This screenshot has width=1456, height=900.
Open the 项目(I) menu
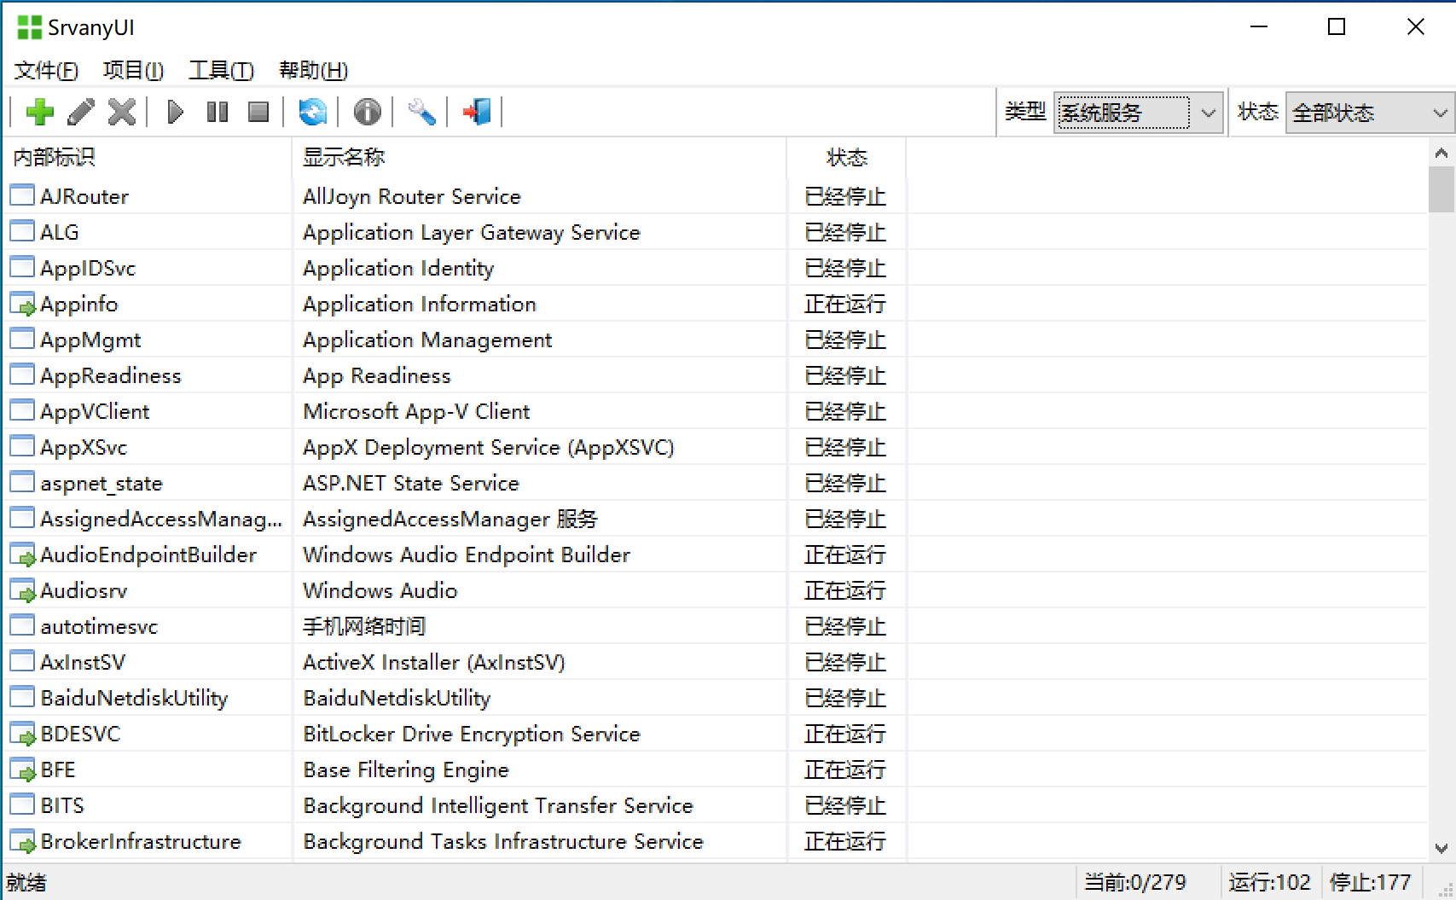pyautogui.click(x=133, y=70)
